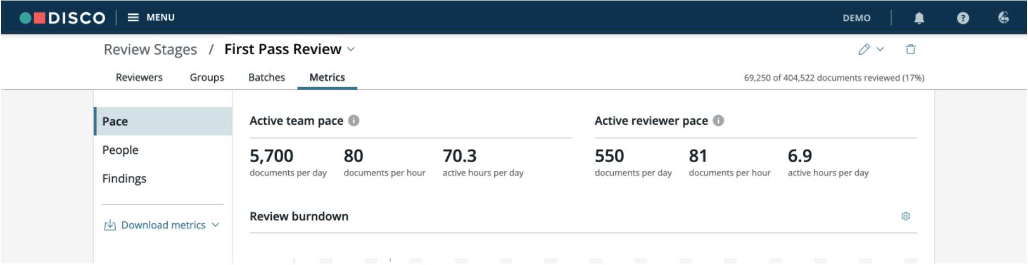Select Findings in the sidebar
This screenshot has width=1028, height=265.
pos(124,178)
